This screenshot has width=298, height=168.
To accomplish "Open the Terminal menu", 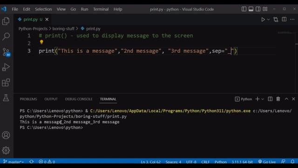I will (x=101, y=9).
